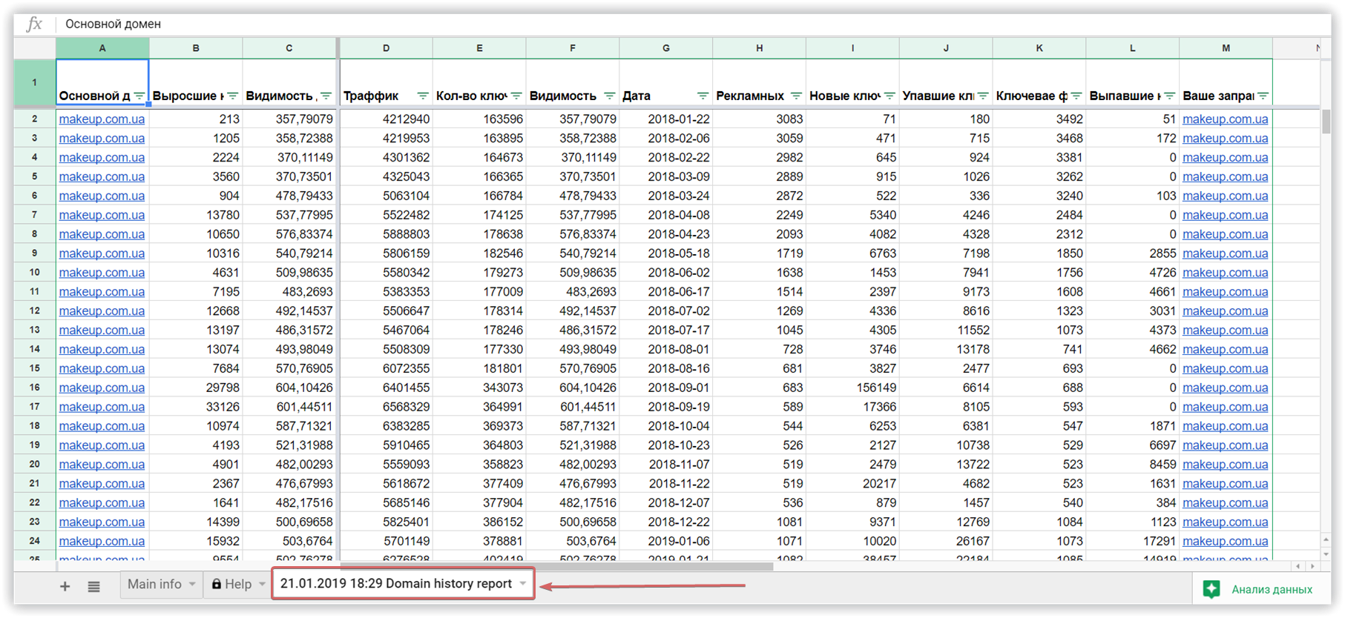
Task: Select cell with value 3083
Action: pos(759,119)
